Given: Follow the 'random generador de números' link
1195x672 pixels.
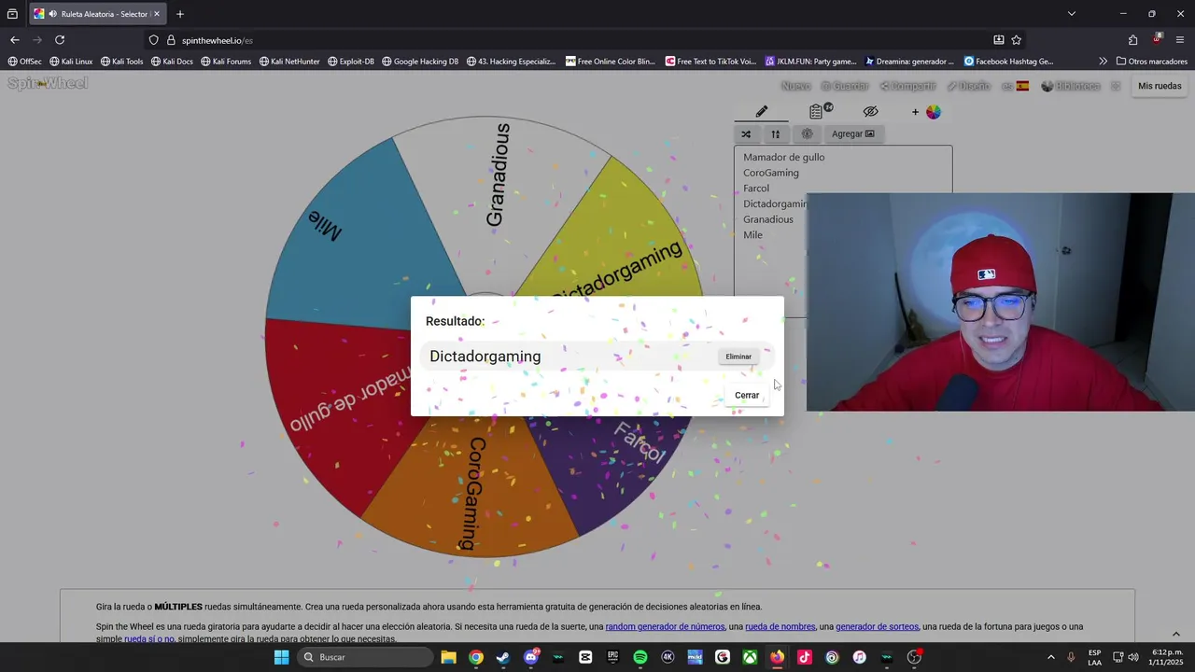Looking at the screenshot, I should point(665,626).
